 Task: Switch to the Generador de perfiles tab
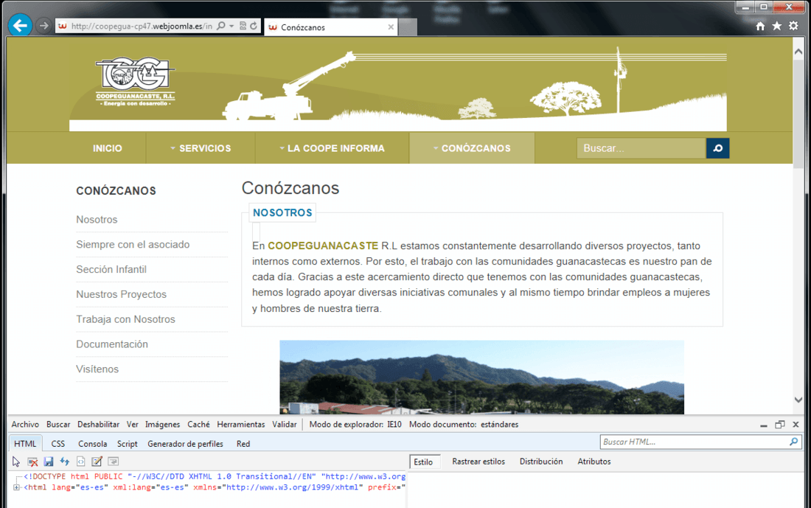click(x=185, y=444)
